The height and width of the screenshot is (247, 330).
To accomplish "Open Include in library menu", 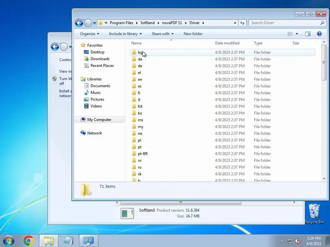I will coord(125,34).
